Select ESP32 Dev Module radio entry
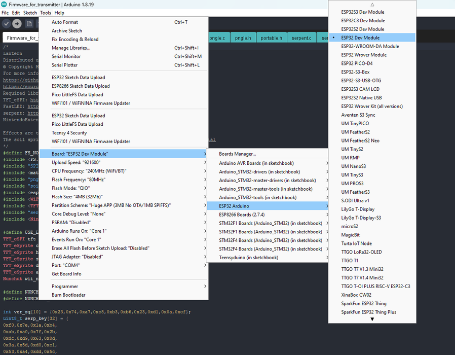The image size is (455, 355). pos(372,38)
